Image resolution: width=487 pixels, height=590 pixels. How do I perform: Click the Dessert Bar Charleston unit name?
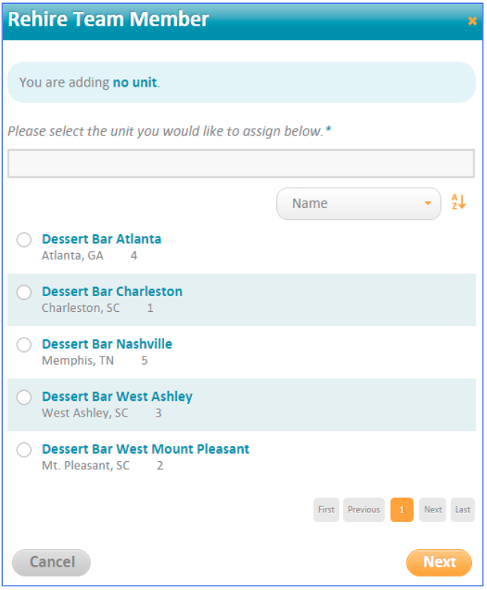tap(112, 292)
